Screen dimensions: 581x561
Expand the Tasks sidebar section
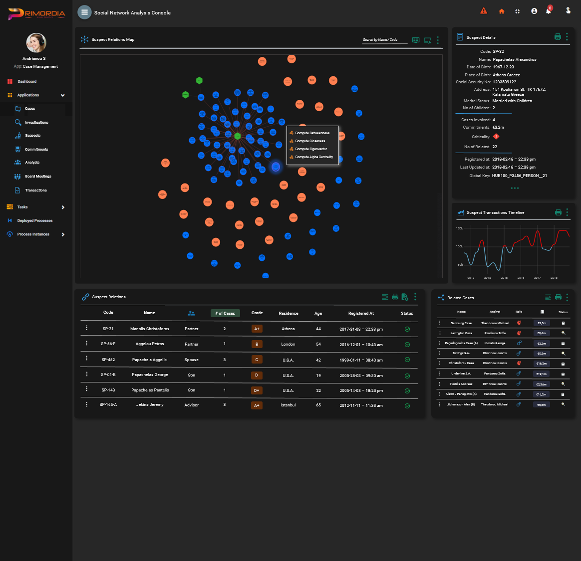tap(62, 207)
